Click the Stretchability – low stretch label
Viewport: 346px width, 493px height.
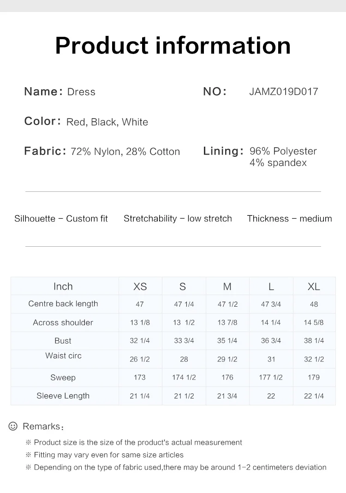pyautogui.click(x=178, y=219)
